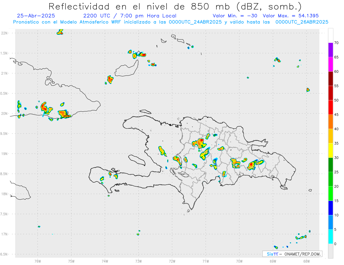Click the colorbar value '60'
This screenshot has width=344, height=265.
(x=336, y=71)
